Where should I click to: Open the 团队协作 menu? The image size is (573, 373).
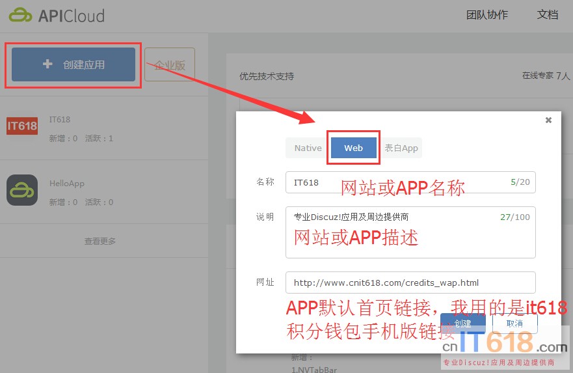point(486,15)
